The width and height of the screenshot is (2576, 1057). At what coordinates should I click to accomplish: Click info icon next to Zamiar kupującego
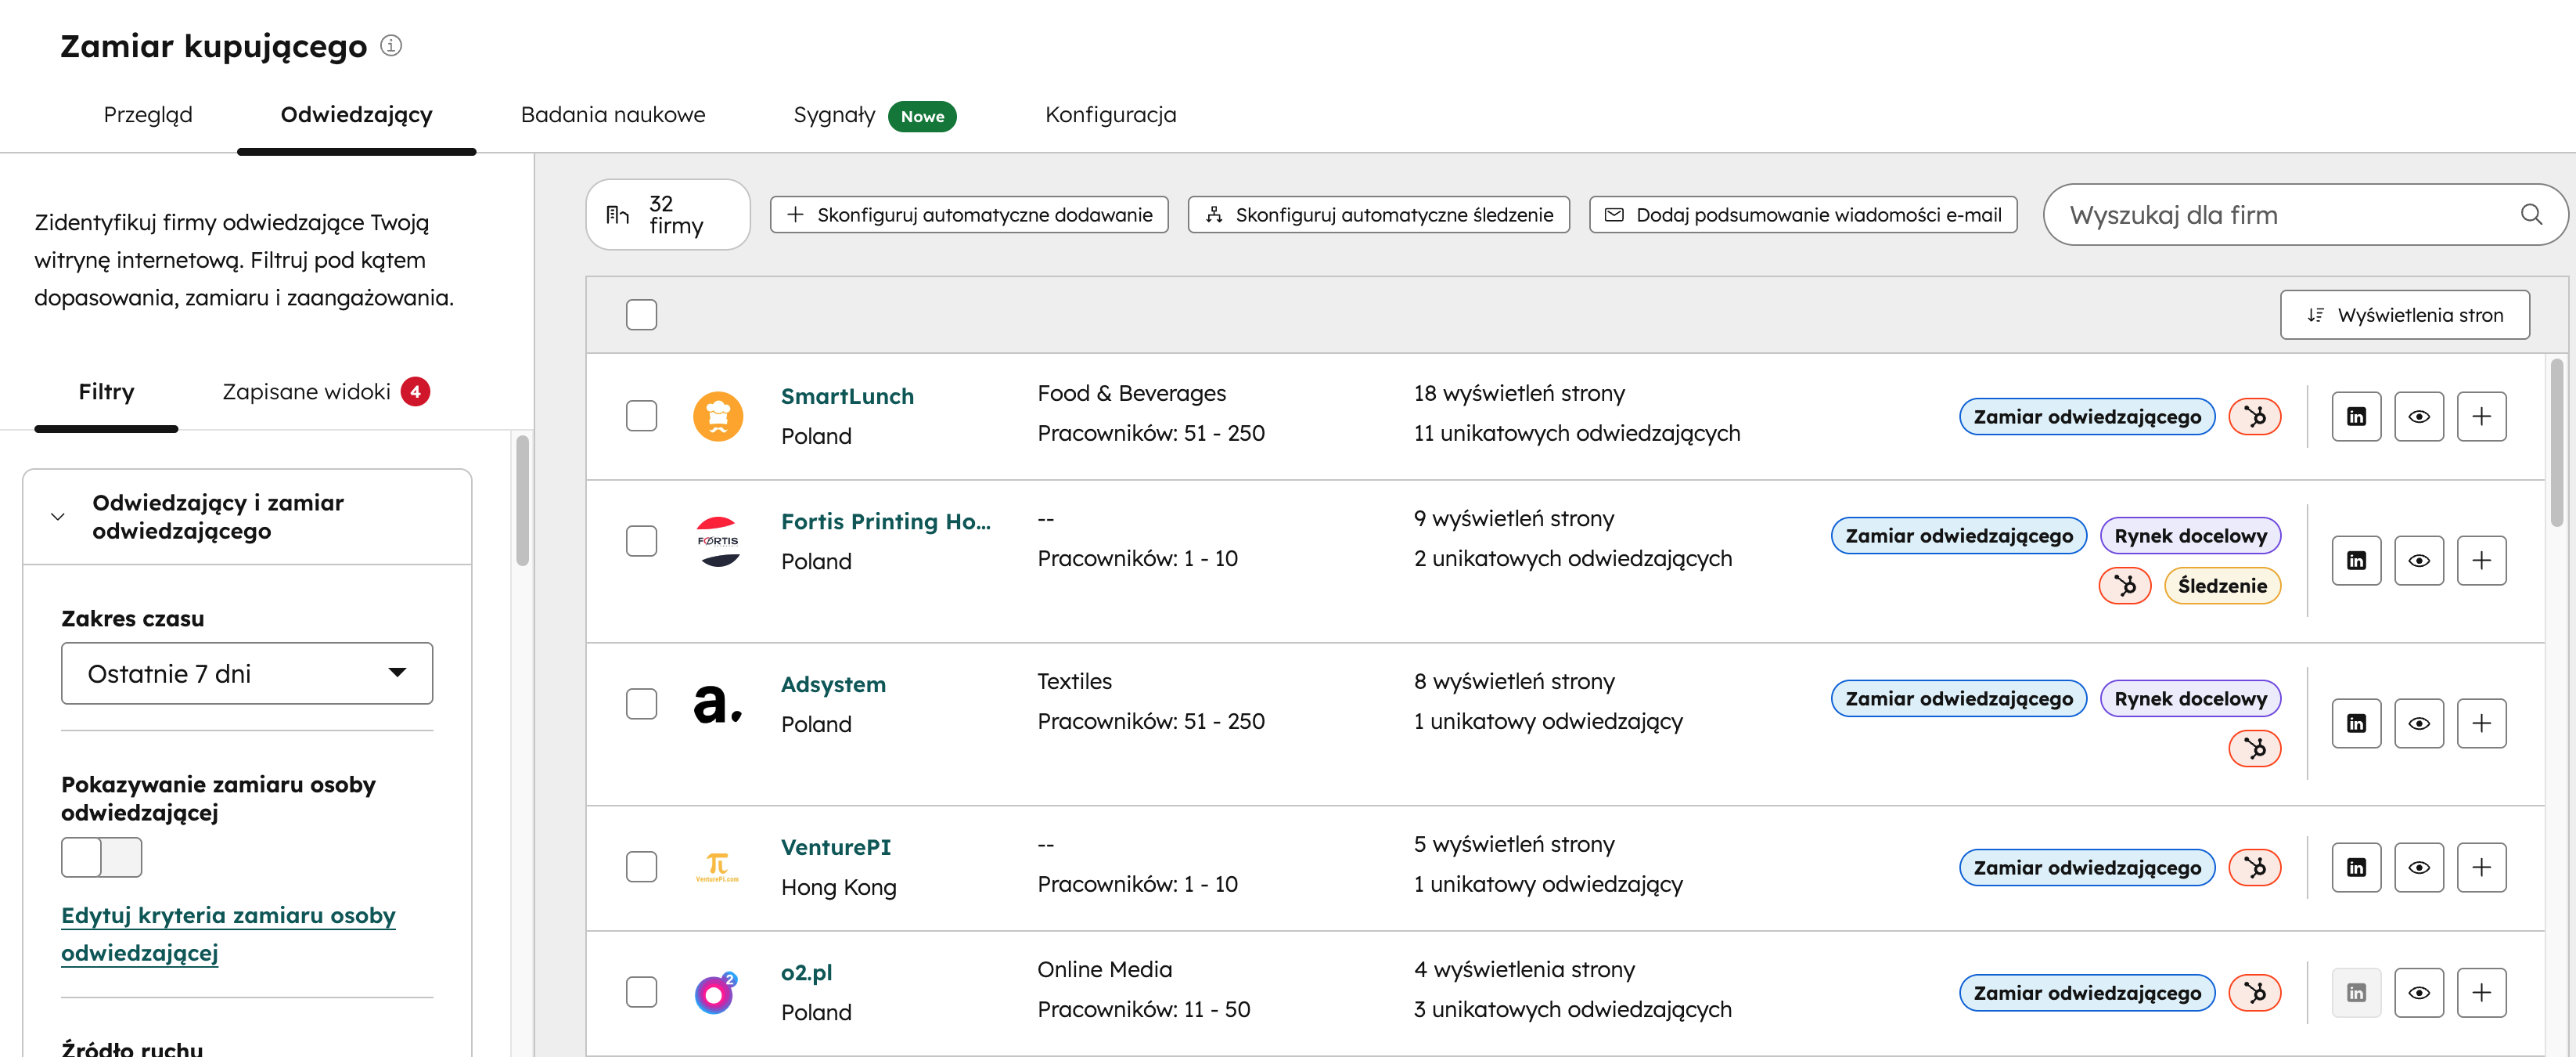tap(391, 46)
